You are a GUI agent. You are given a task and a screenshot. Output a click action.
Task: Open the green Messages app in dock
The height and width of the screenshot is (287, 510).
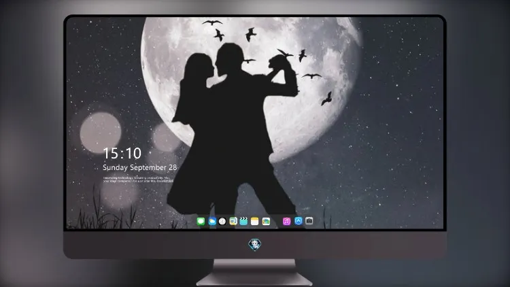coord(201,221)
